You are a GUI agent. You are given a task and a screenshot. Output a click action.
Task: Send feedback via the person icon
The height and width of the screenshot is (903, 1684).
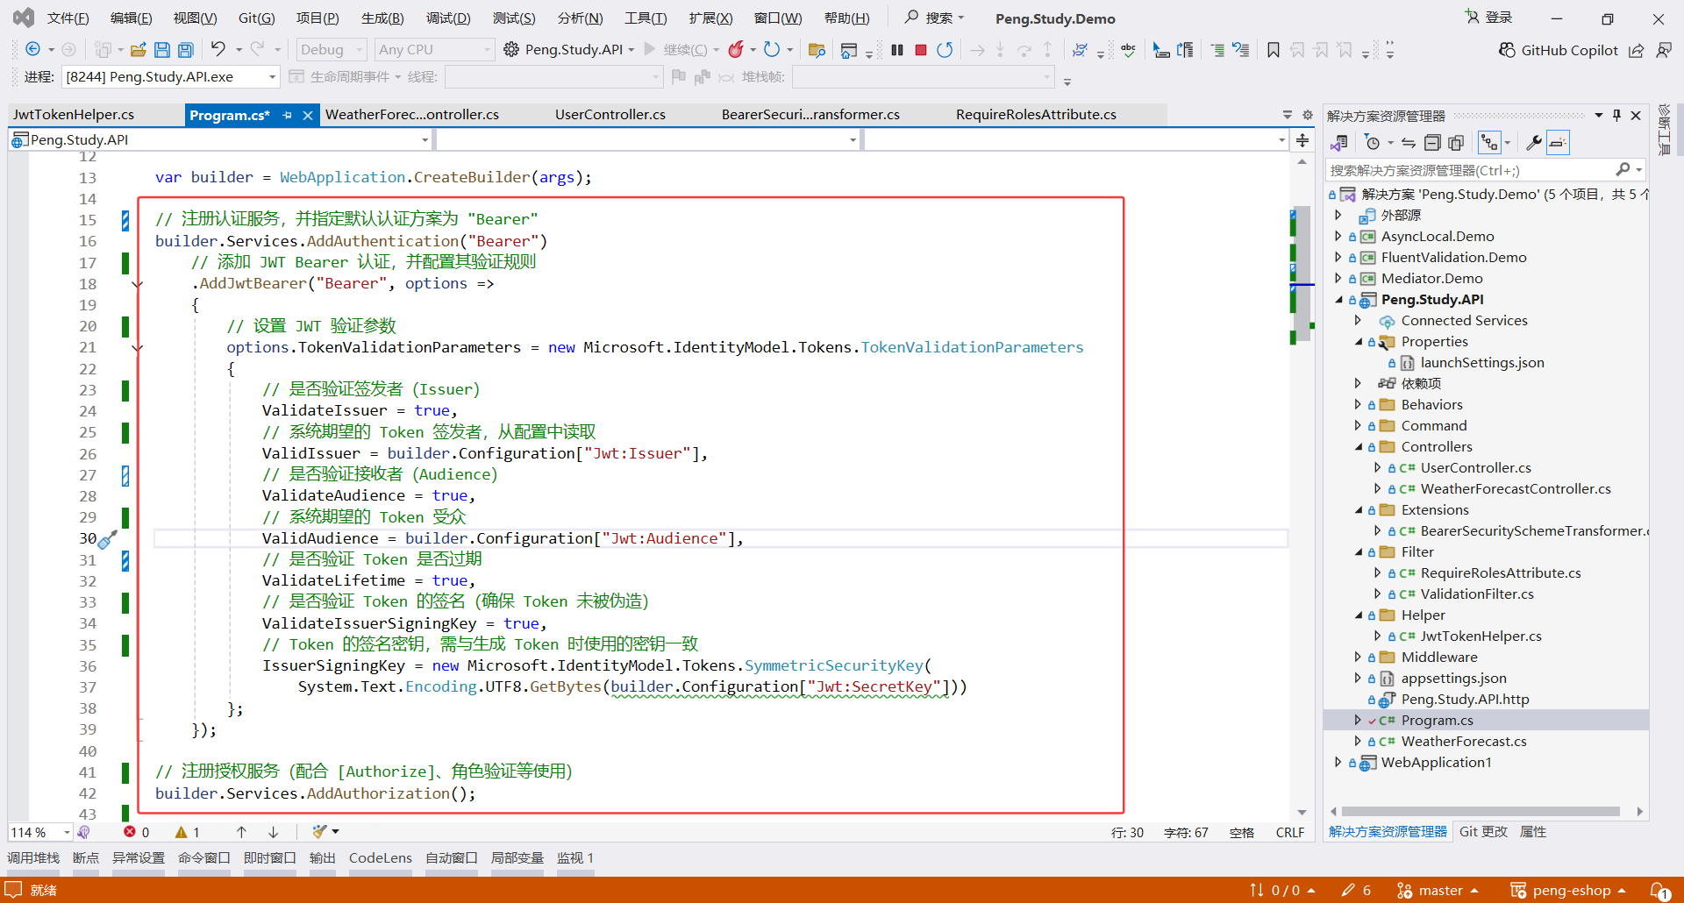coord(1664,50)
